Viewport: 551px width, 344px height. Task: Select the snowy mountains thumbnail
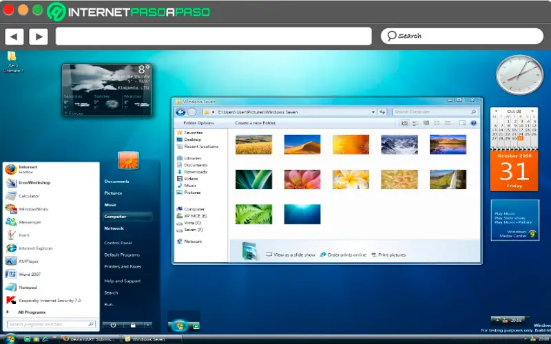tap(399, 144)
